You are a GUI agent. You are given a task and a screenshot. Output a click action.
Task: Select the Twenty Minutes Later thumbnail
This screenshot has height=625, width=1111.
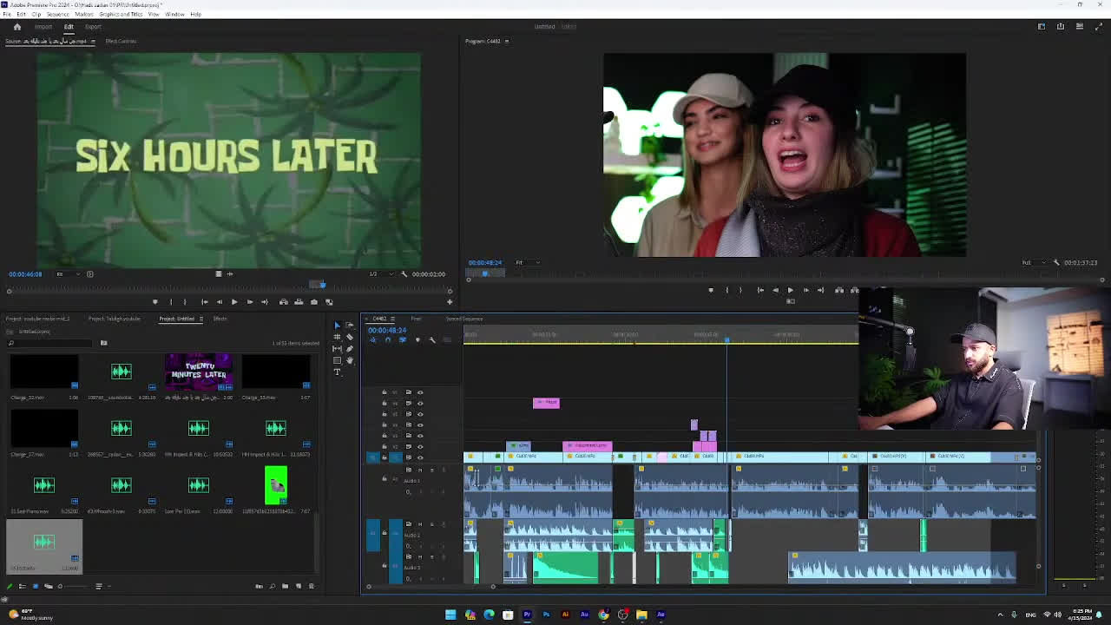point(199,372)
